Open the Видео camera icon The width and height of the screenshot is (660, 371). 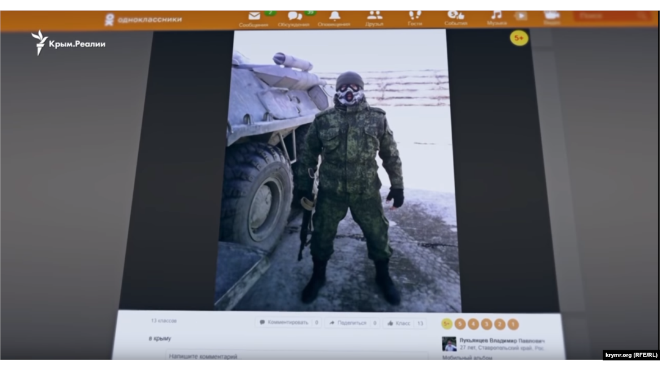551,18
